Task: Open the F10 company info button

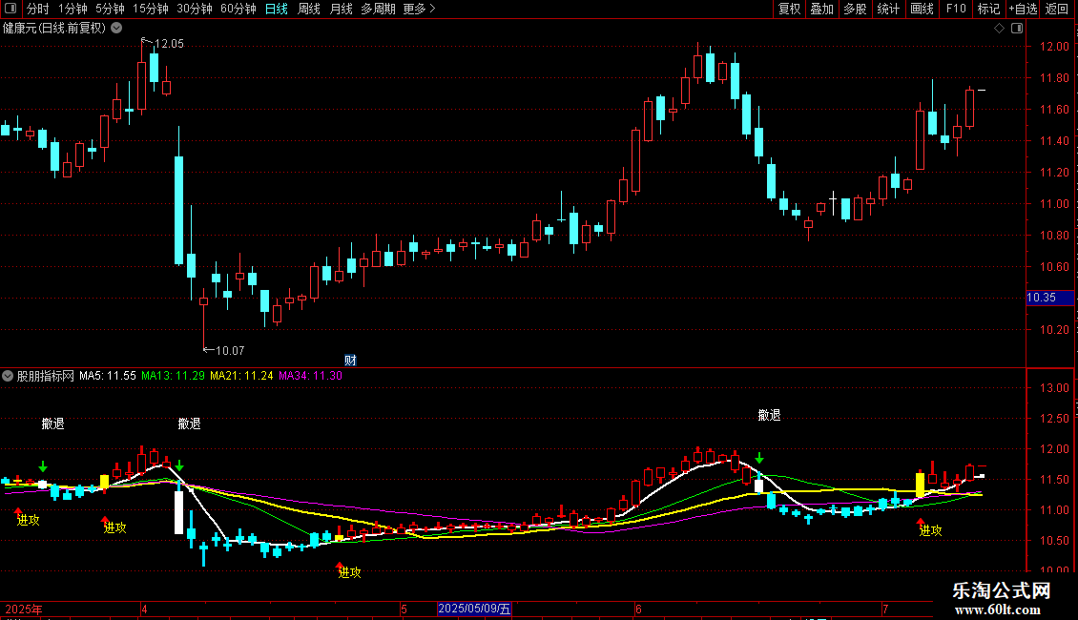Action: pos(956,9)
